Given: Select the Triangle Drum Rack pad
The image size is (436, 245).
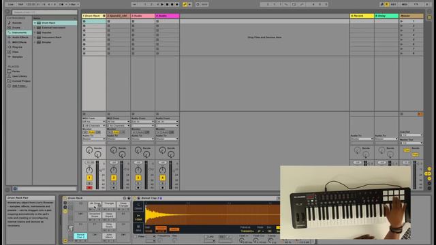Looking at the screenshot, I should pos(109,204).
